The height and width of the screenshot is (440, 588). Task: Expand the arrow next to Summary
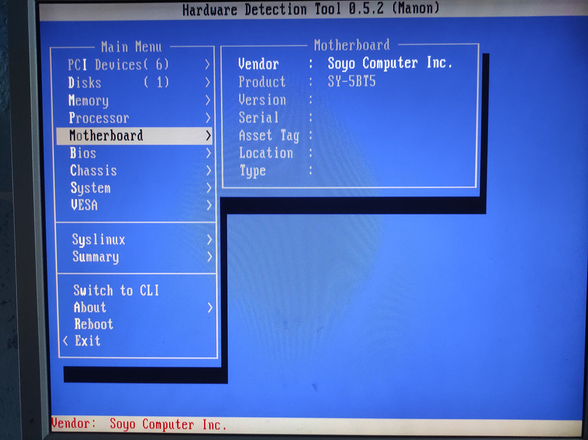(x=210, y=257)
